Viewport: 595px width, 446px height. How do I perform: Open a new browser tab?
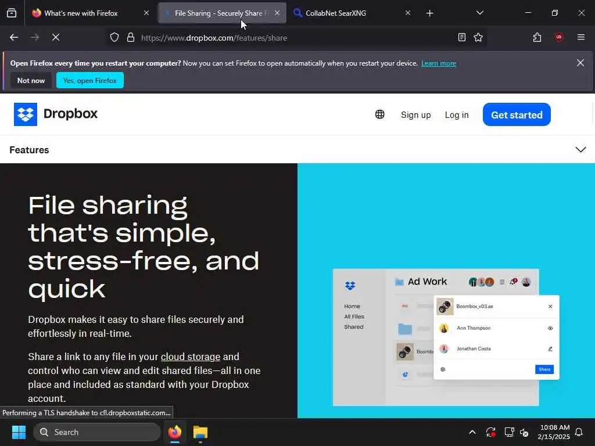pos(429,13)
